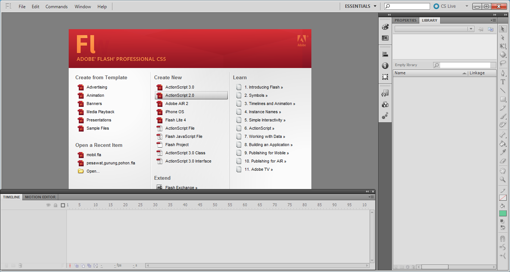Select the Paint Bucket tool
Screen dimensions: 510x272
(x=503, y=143)
